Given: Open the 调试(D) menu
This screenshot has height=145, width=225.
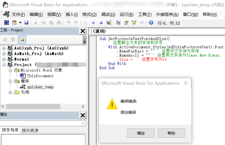Looking at the screenshot, I should tap(108, 15).
